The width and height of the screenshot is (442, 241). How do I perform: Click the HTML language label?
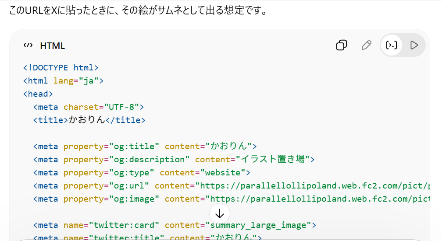point(52,46)
